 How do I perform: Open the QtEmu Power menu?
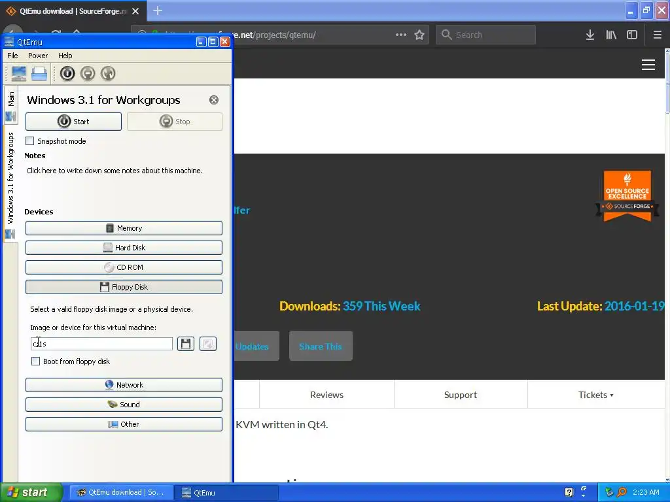pyautogui.click(x=38, y=56)
